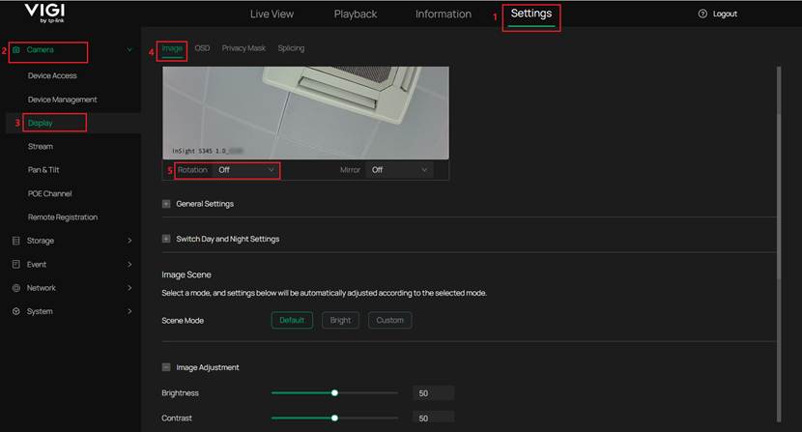Switch to the Live View tab

click(x=272, y=14)
